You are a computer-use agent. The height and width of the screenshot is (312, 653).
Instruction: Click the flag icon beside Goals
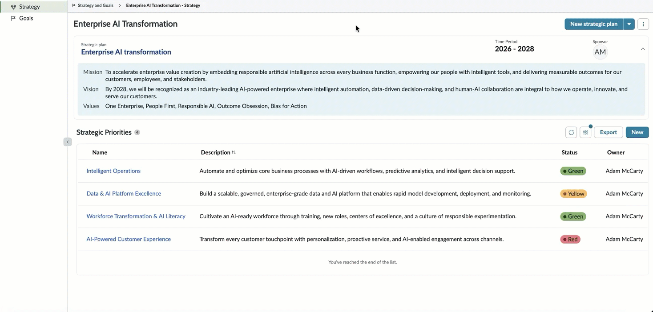pyautogui.click(x=13, y=18)
